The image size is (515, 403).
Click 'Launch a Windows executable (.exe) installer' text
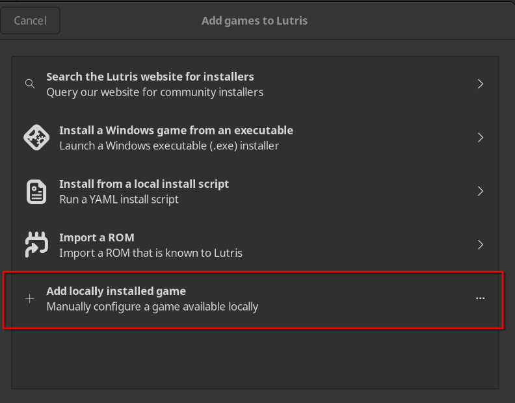click(x=169, y=146)
